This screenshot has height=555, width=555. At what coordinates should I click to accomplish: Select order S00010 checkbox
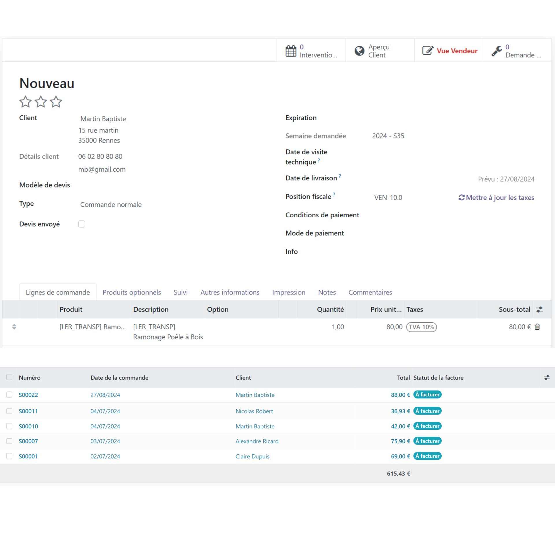point(9,426)
